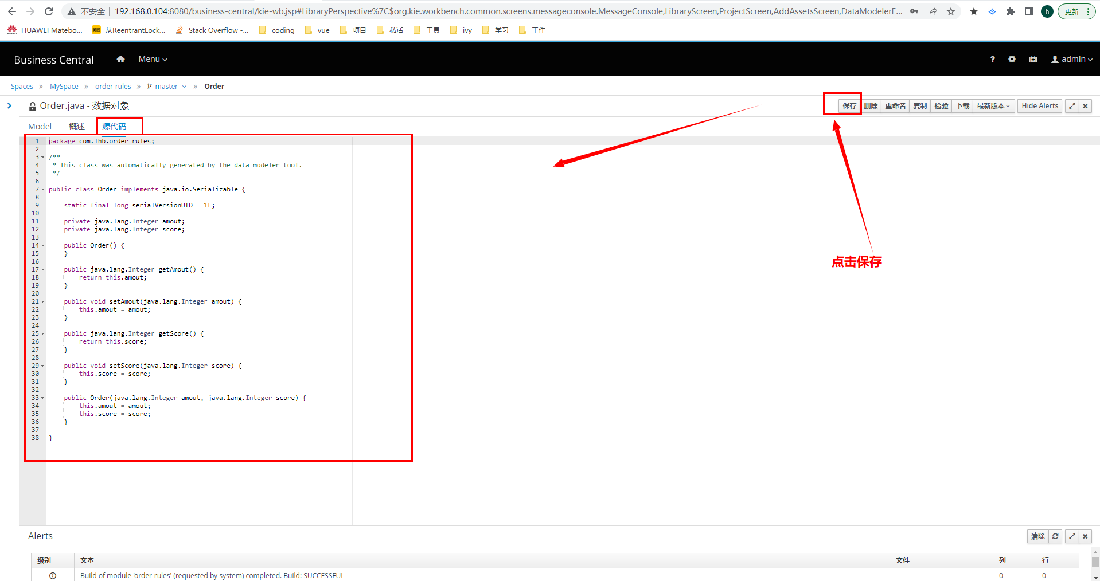Maximize the Order.java editor panel

coord(1071,106)
